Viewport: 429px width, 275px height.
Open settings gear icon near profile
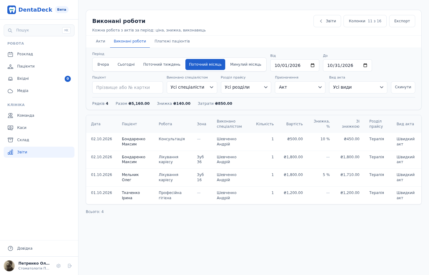(59, 266)
